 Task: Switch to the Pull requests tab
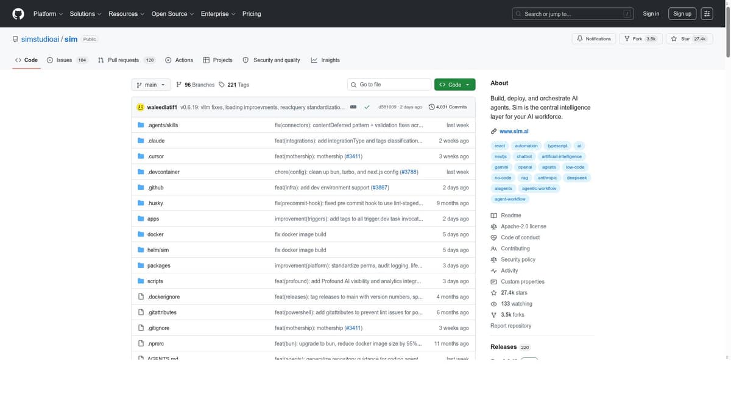pos(127,60)
